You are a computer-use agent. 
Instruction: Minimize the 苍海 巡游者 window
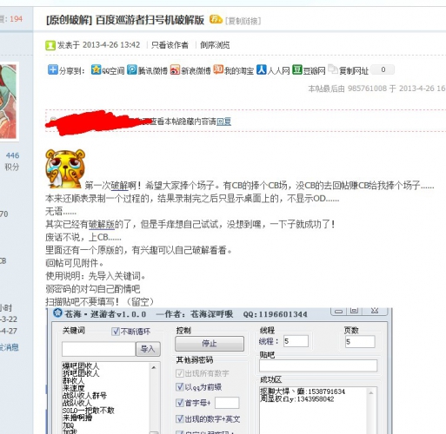[x=338, y=312]
